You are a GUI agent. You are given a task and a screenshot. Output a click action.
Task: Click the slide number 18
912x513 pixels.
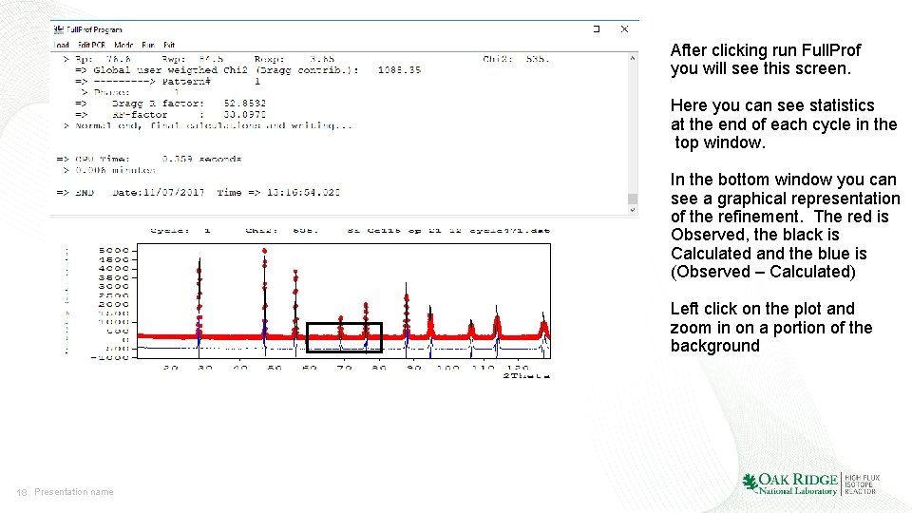point(22,492)
